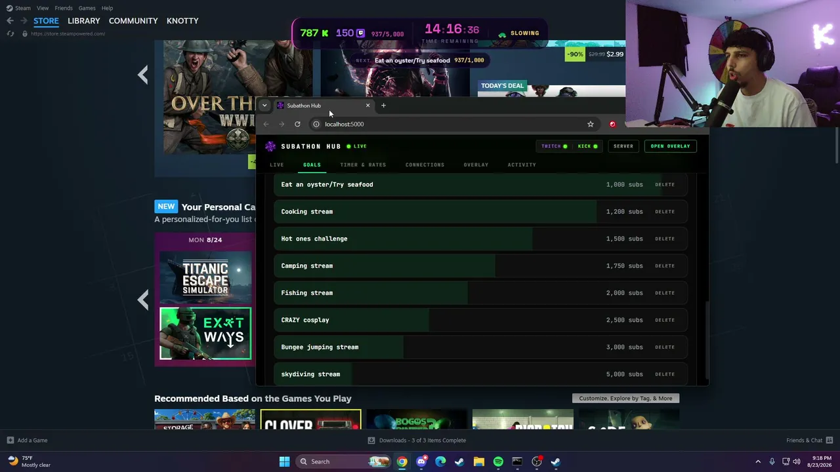Click the Steam store URL text
Viewport: 840px width, 472px height.
point(68,33)
